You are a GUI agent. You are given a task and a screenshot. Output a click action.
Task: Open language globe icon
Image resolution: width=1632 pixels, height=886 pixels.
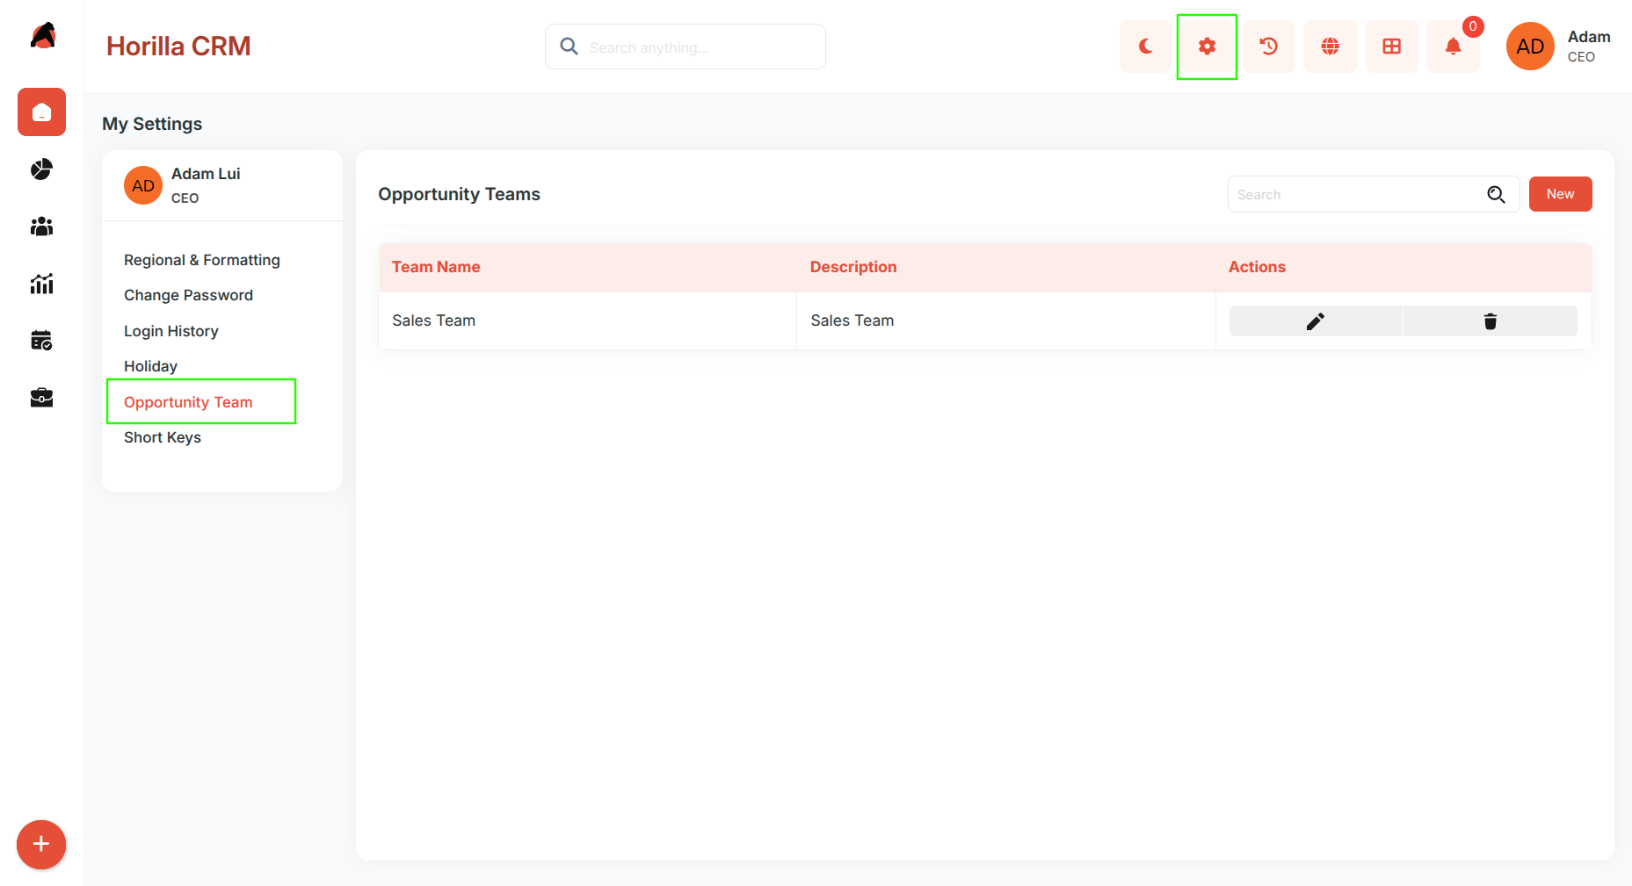(1330, 47)
